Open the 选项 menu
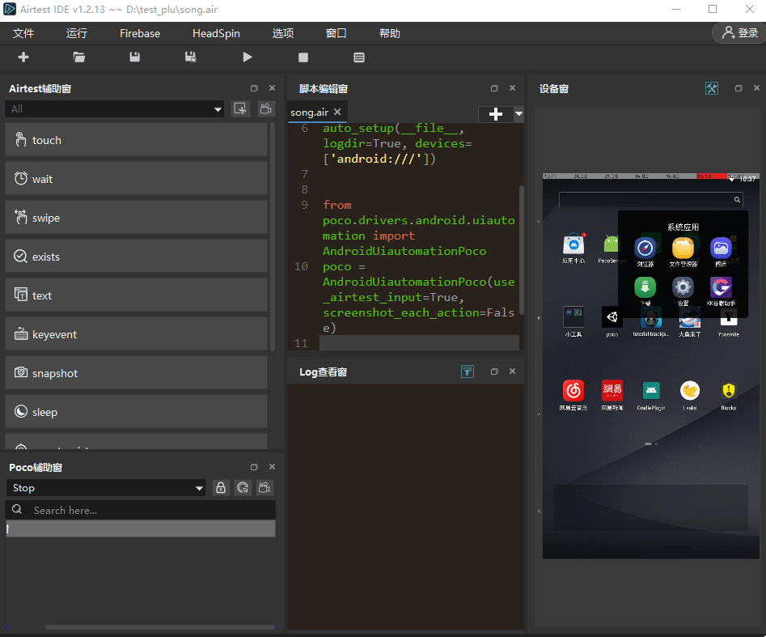 pyautogui.click(x=283, y=33)
